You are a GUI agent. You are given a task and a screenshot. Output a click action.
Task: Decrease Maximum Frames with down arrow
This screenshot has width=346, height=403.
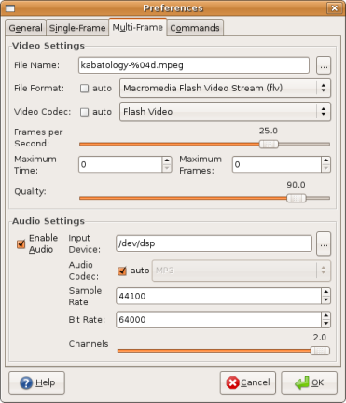[325, 168]
